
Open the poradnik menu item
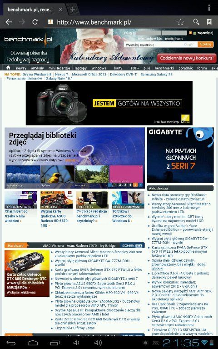click(185, 68)
